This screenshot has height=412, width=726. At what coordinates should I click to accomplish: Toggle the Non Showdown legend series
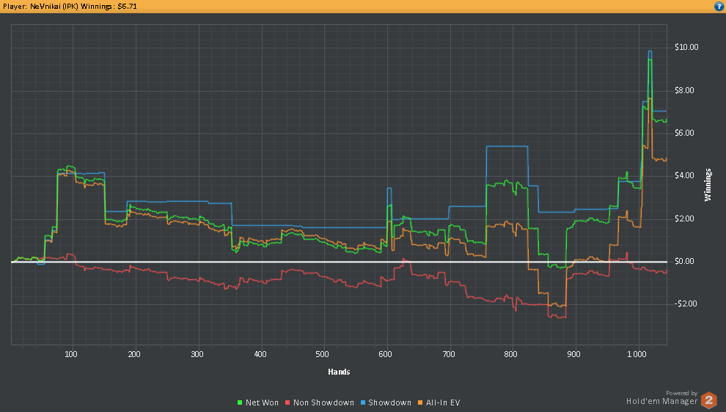pos(320,402)
